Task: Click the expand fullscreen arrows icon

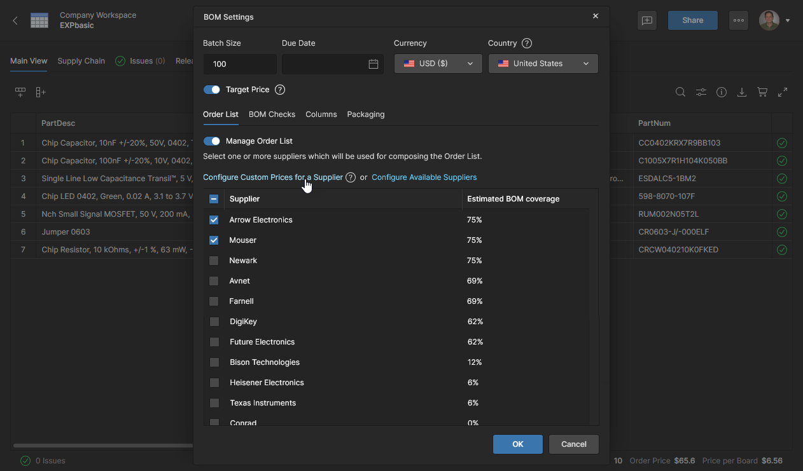Action: coord(783,92)
